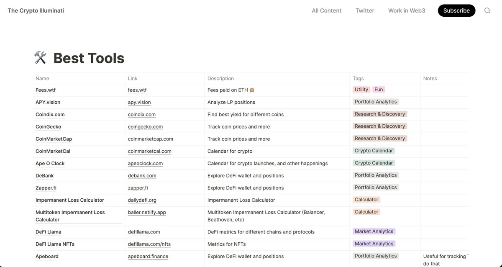Open the Impermanent Loss Calculator row name
The width and height of the screenshot is (502, 267).
point(70,200)
